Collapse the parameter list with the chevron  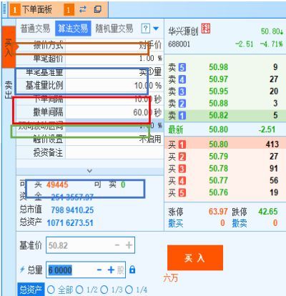coord(89,171)
